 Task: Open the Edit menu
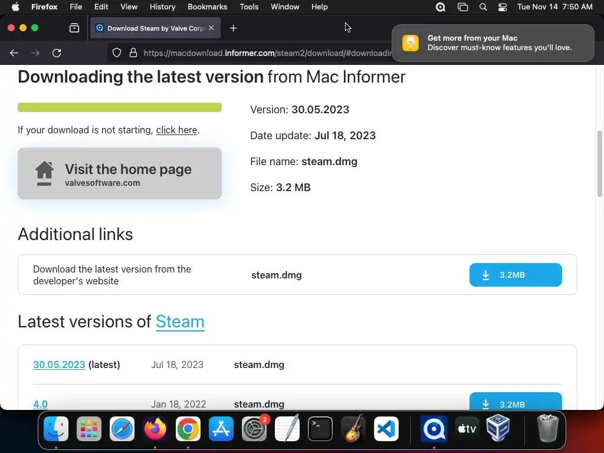point(101,7)
